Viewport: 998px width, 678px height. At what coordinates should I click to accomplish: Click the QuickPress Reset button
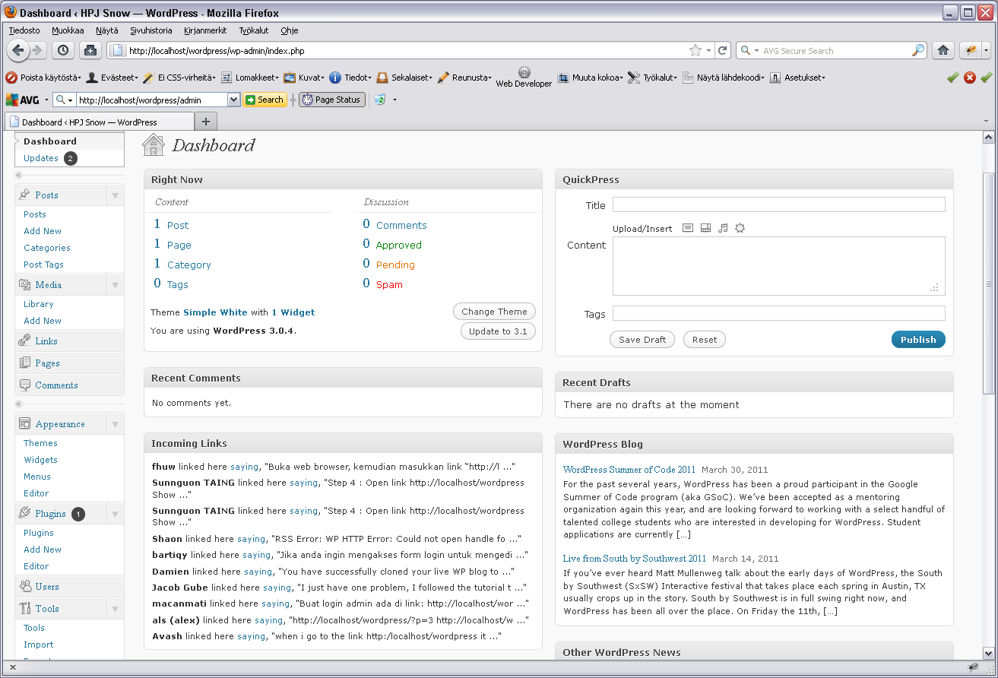click(x=705, y=340)
